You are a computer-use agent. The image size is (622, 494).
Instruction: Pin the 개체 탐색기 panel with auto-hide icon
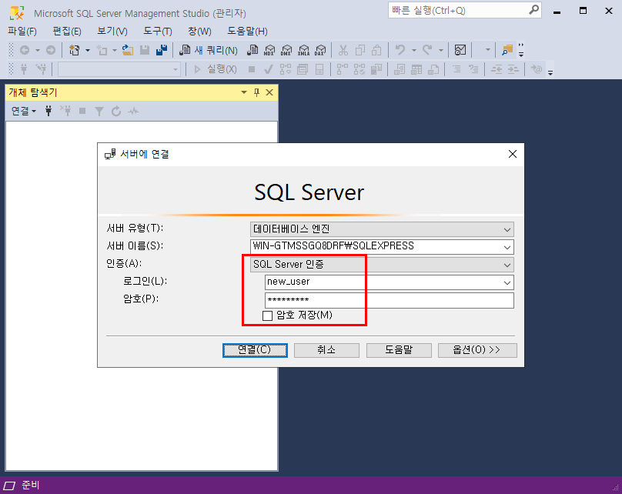tap(256, 92)
